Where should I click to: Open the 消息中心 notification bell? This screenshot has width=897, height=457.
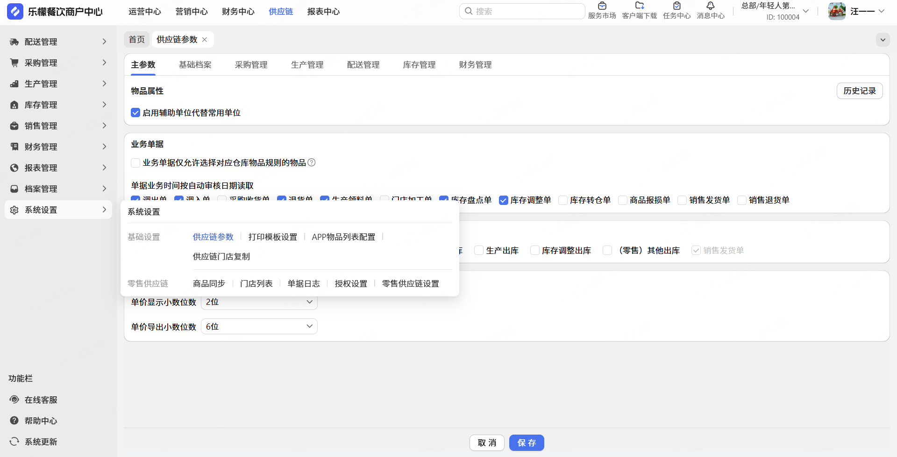tap(710, 7)
